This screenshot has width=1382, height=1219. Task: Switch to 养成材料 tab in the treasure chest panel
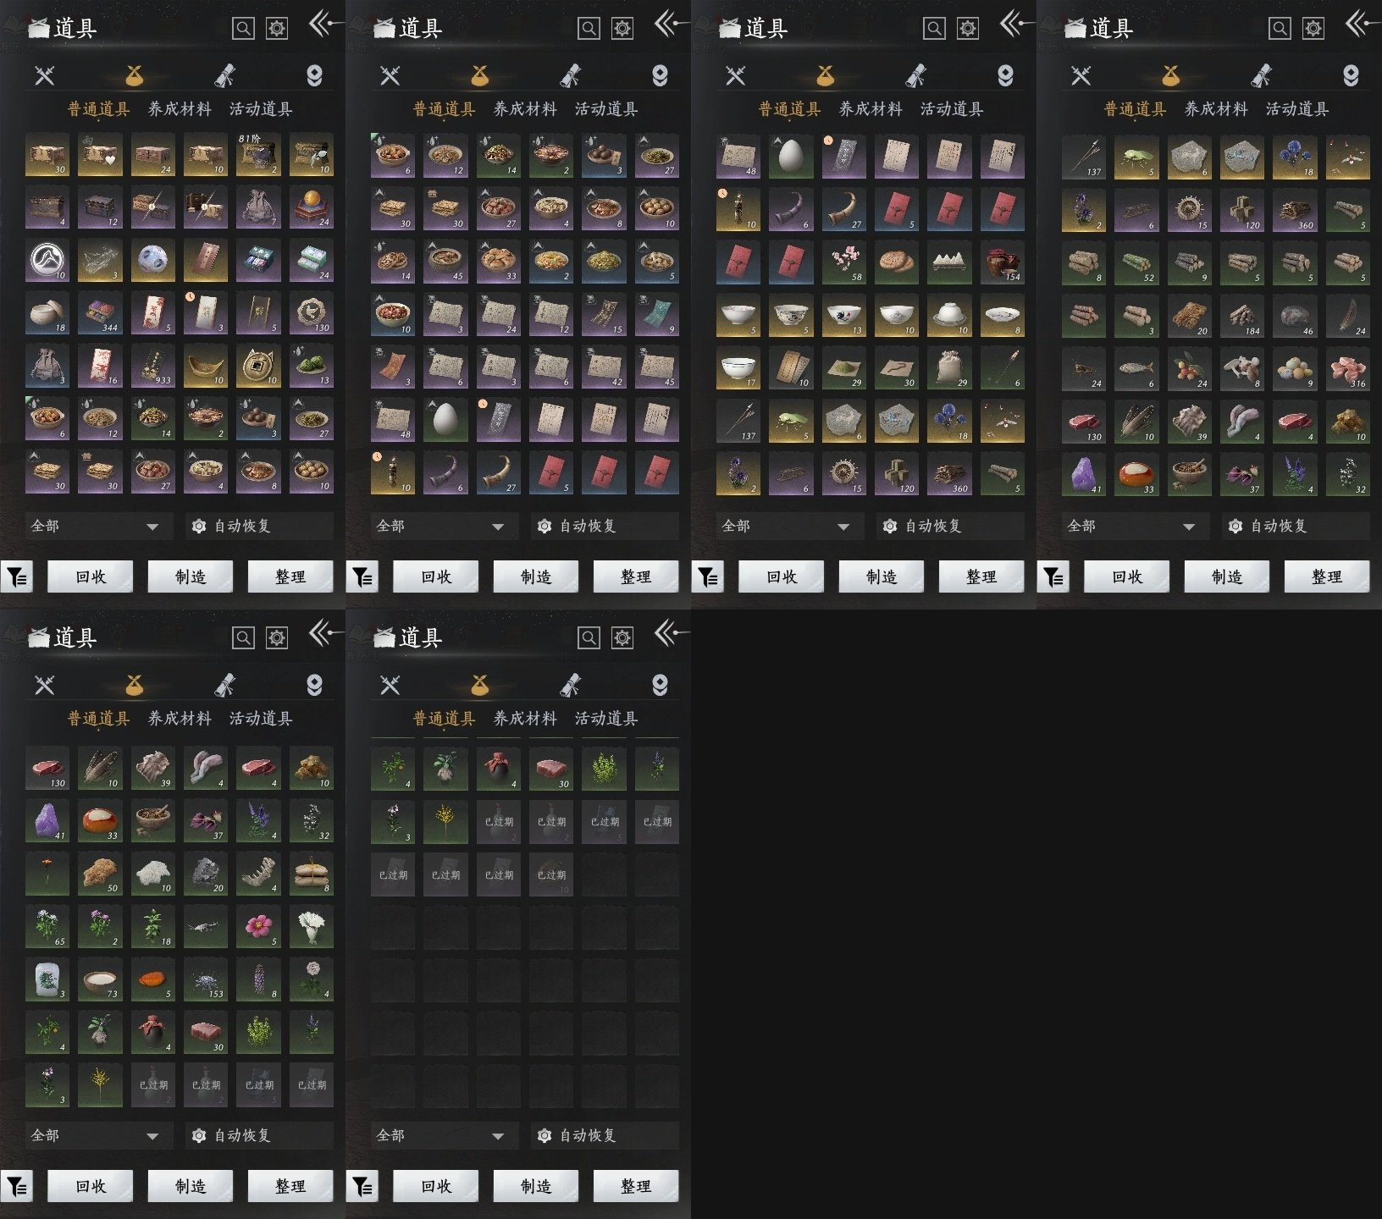[180, 109]
